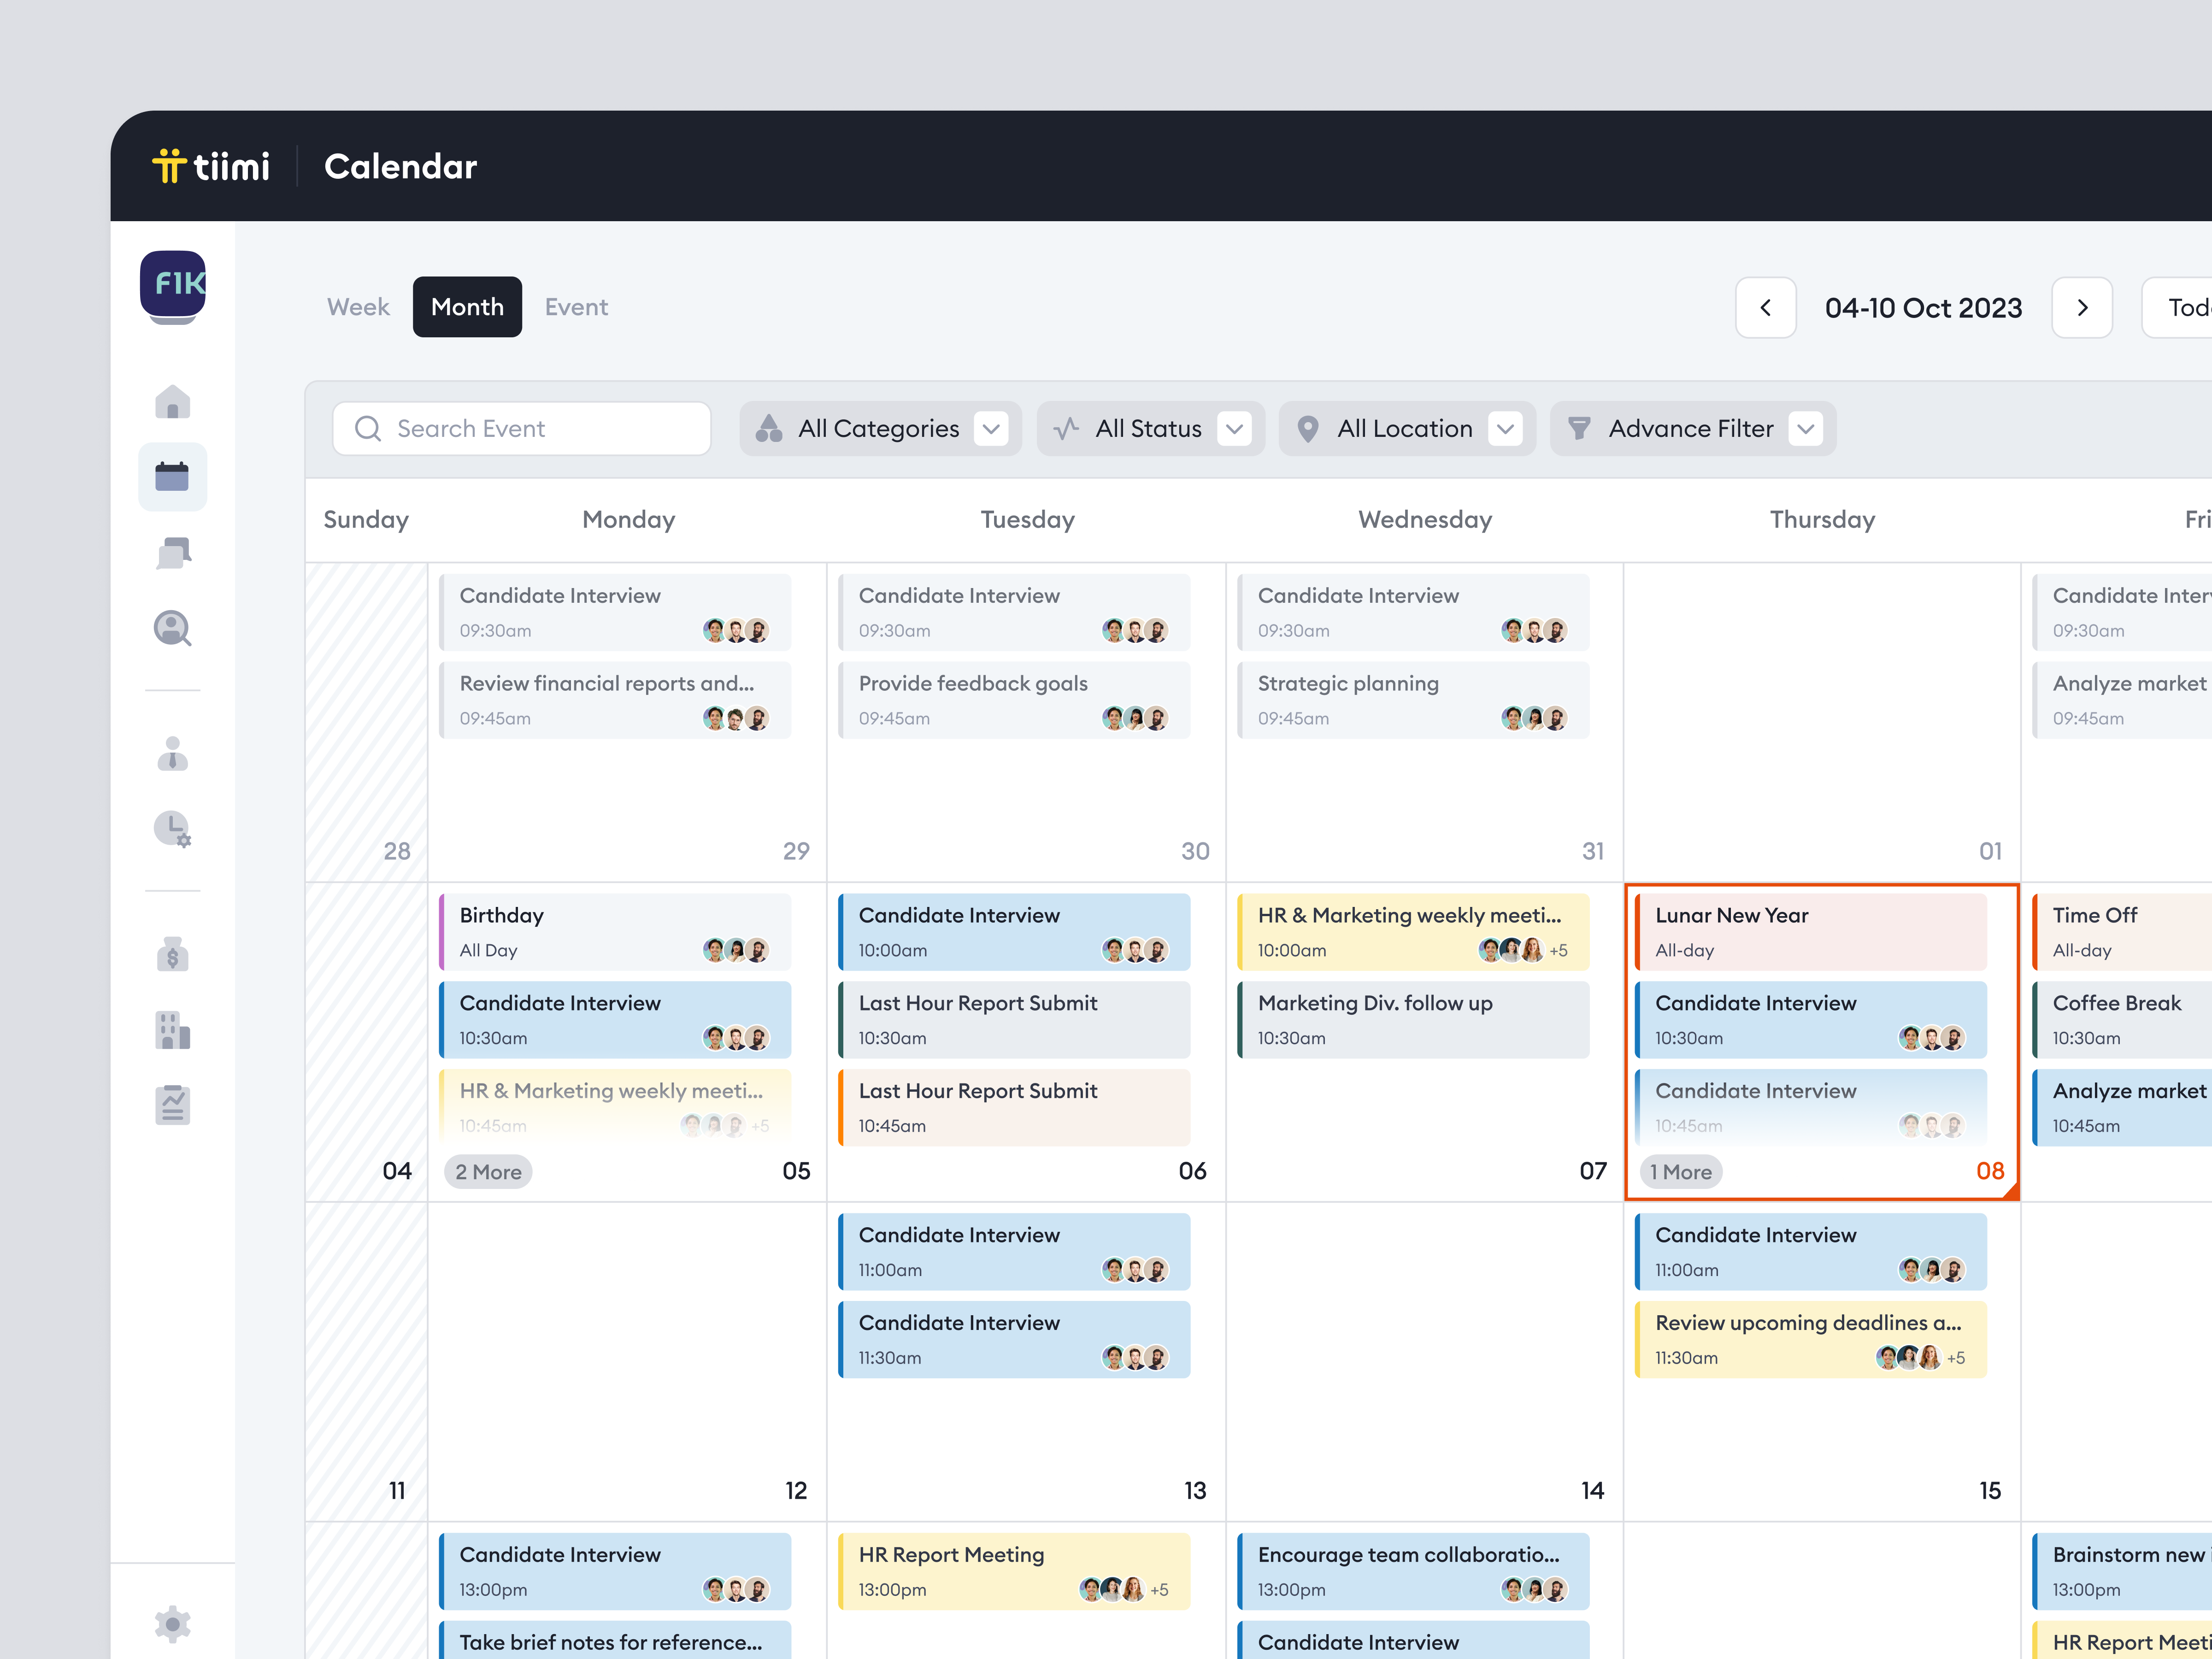Open the company building sidebar icon
The width and height of the screenshot is (2212, 1659).
[x=172, y=1030]
